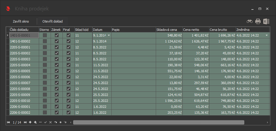The height and width of the screenshot is (131, 276).
Task: Click the plus-with-copy add record icon
Action: pyautogui.click(x=35, y=122)
